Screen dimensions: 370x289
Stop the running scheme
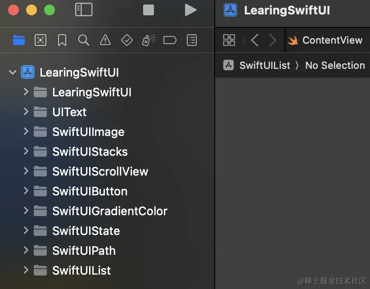click(x=149, y=10)
